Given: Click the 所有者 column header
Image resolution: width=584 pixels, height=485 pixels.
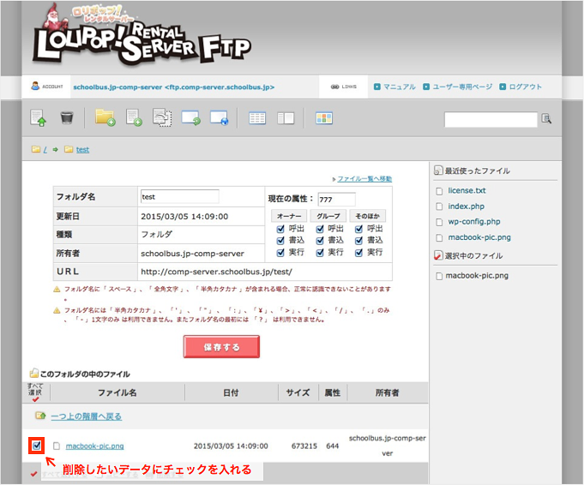Looking at the screenshot, I should click(x=388, y=392).
